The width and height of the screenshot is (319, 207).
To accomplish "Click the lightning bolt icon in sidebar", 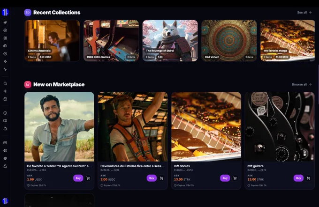I will coord(5,61).
